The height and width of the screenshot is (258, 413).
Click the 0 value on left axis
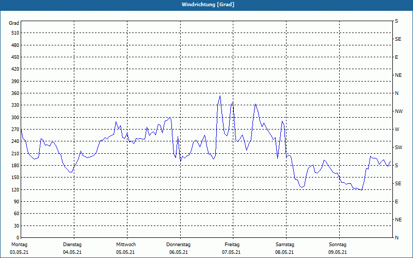click(18, 238)
